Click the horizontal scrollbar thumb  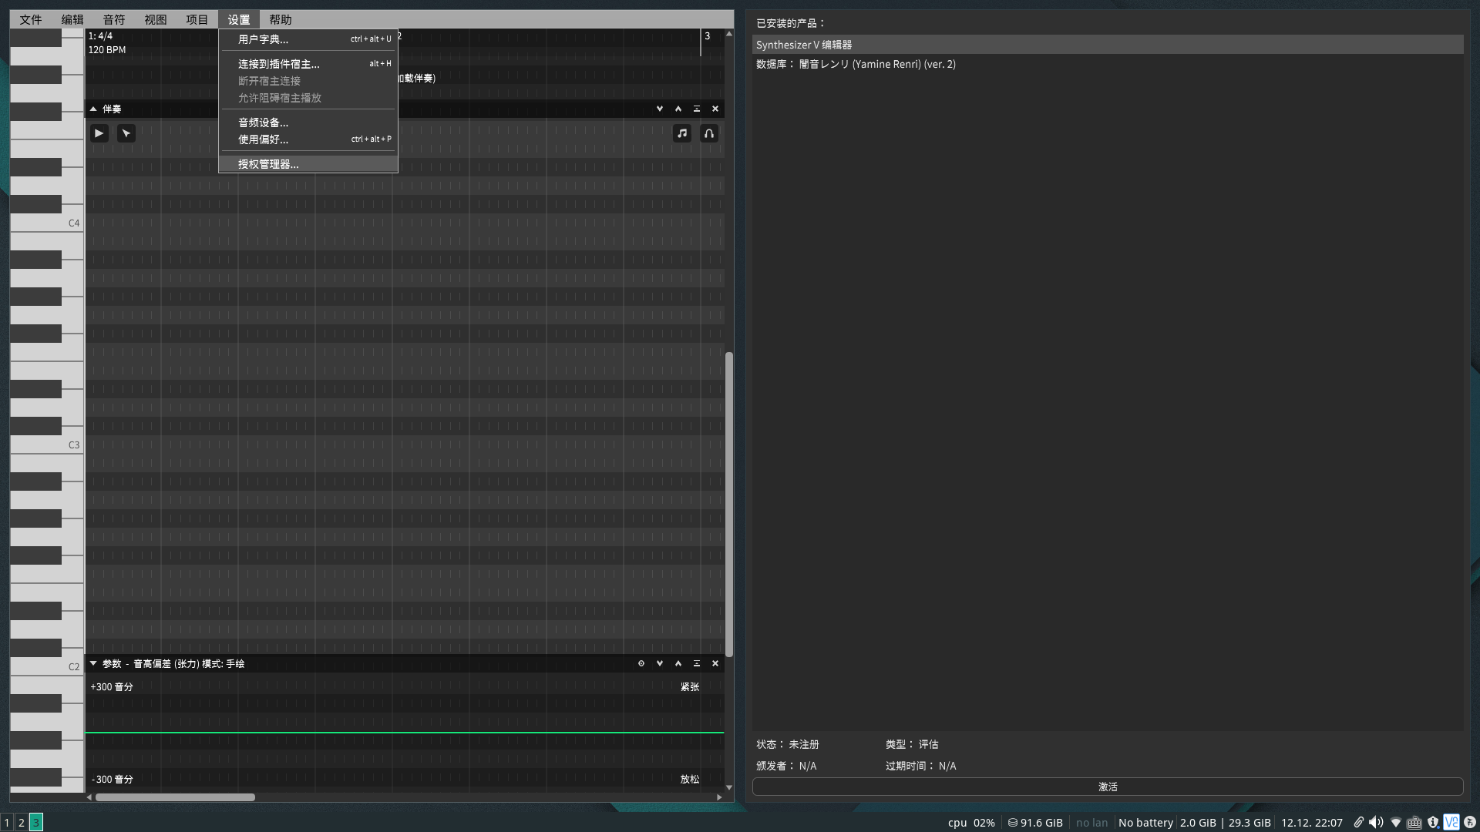pos(175,797)
